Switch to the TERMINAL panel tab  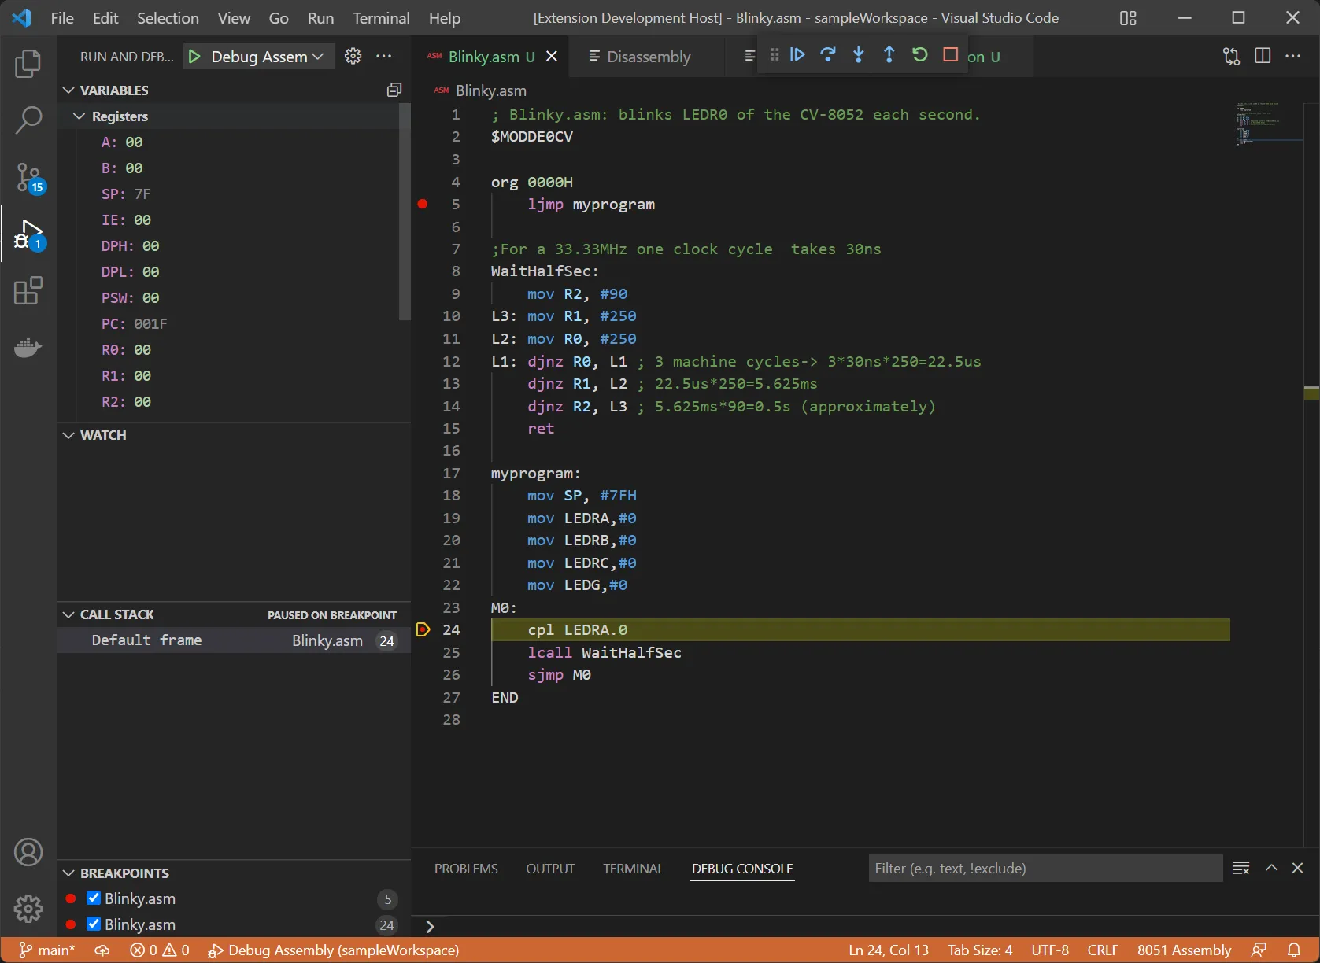(633, 869)
